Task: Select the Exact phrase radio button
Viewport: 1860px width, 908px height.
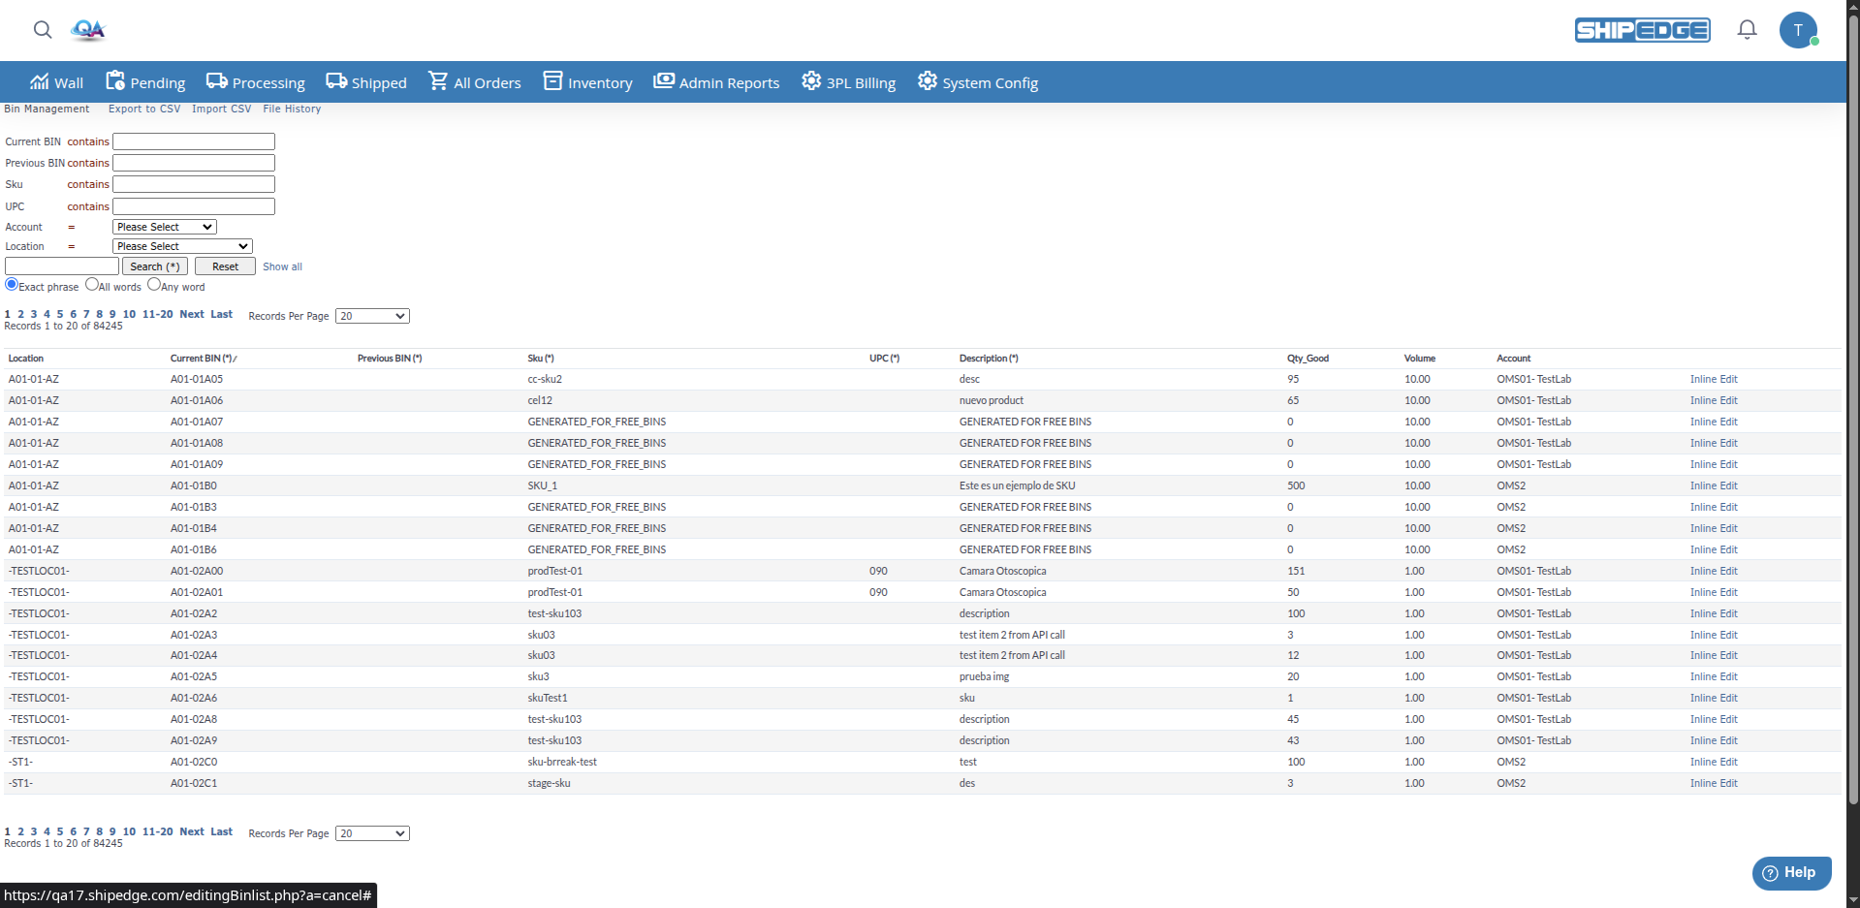Action: coord(12,284)
